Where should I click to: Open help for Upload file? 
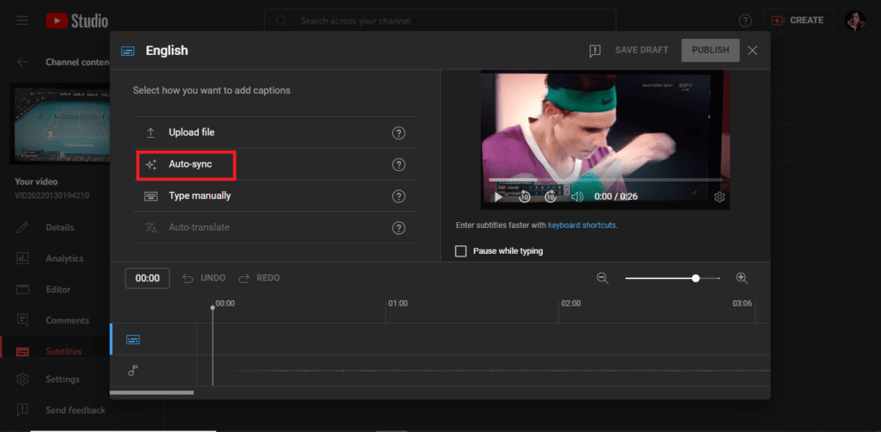pyautogui.click(x=398, y=133)
